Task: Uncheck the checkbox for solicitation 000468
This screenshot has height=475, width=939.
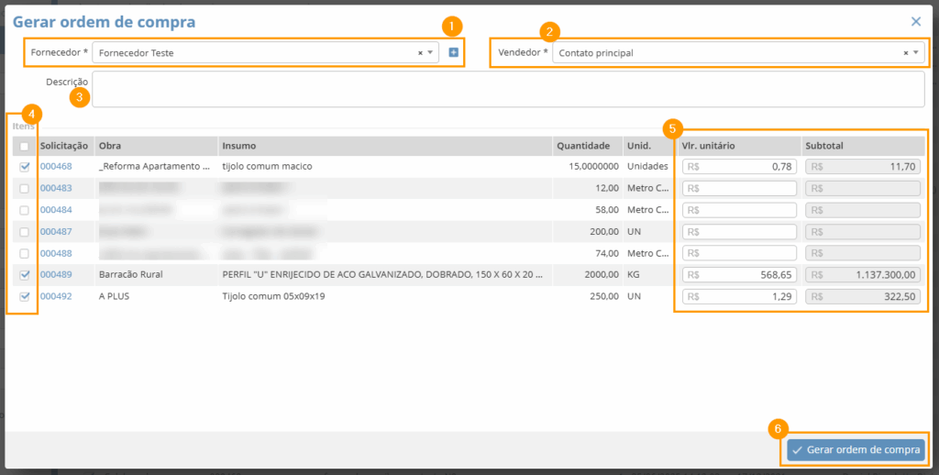Action: point(25,167)
